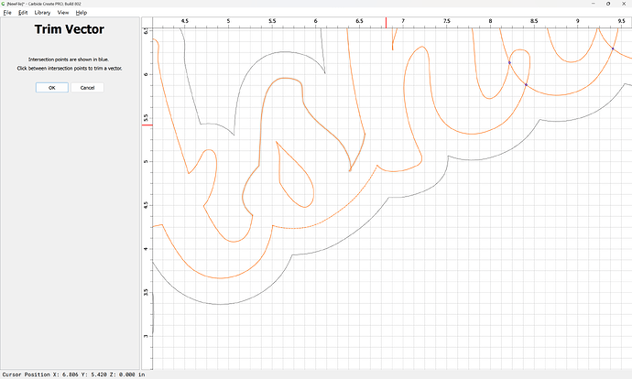Click the Carbide Create title bar icon

(x=4, y=4)
